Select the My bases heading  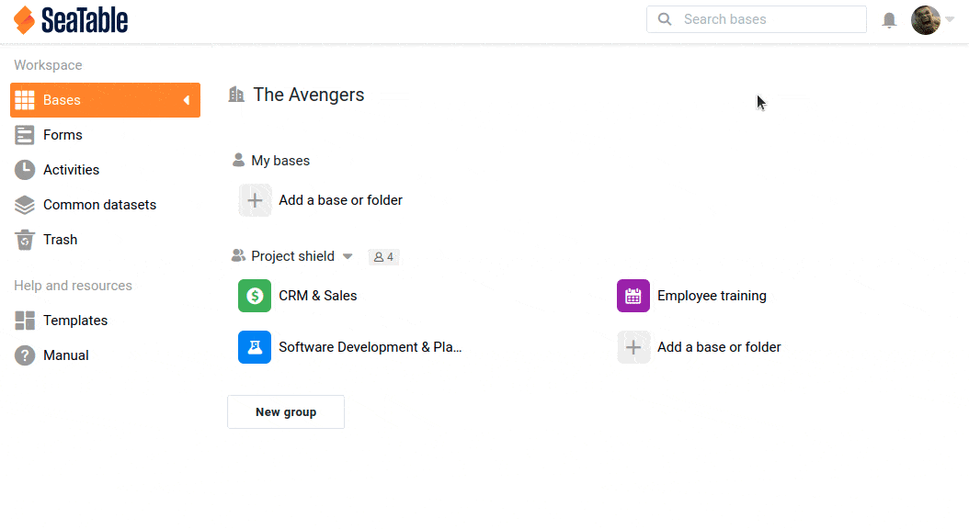tap(280, 161)
